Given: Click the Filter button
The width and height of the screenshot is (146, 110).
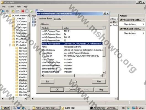Looking at the screenshot, I should [x=99, y=81].
